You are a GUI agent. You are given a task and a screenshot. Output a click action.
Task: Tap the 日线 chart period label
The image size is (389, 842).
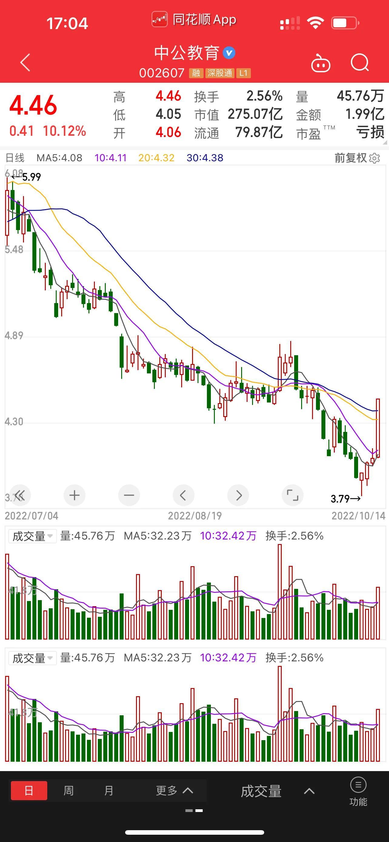tap(15, 158)
